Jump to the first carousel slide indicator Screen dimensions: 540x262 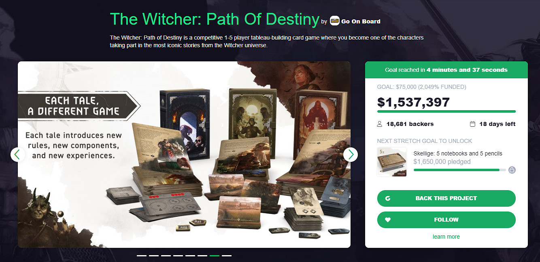[142, 256]
